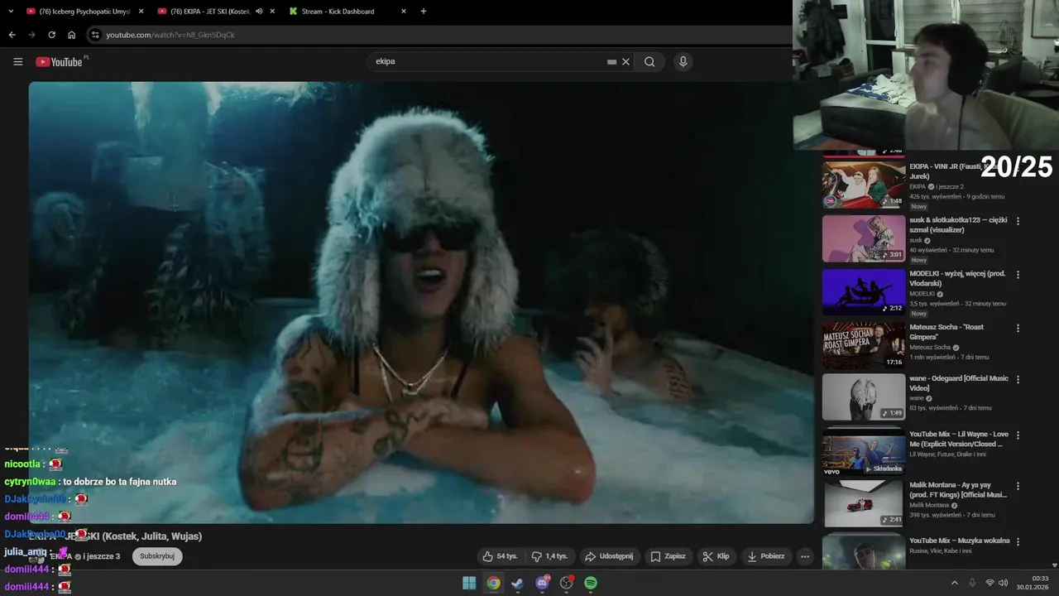
Task: Open Steam from the taskbar
Action: [x=518, y=583]
